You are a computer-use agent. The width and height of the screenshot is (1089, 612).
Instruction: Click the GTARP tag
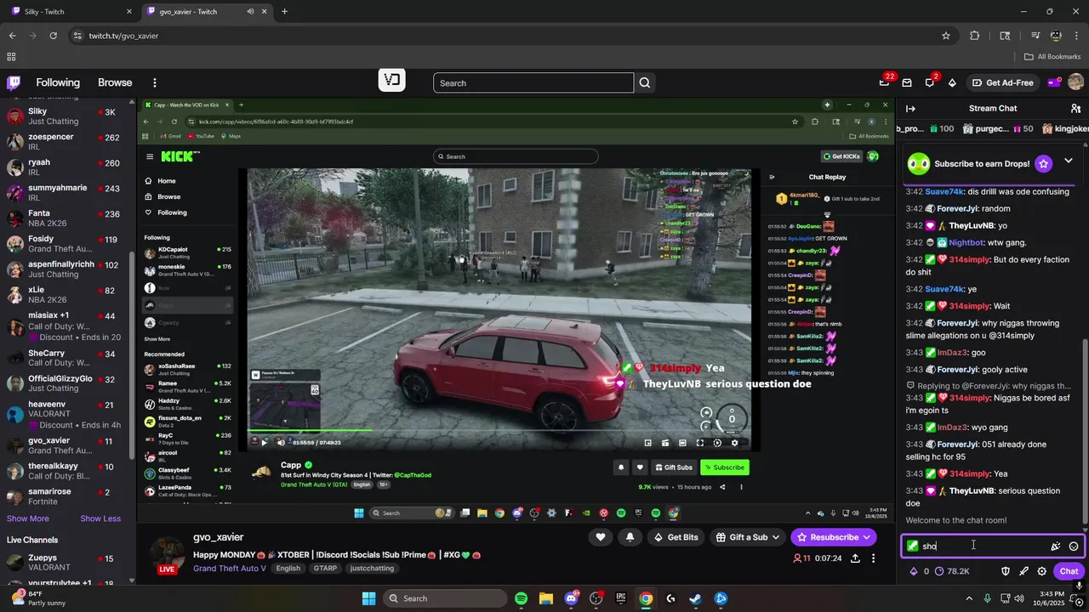[326, 569]
